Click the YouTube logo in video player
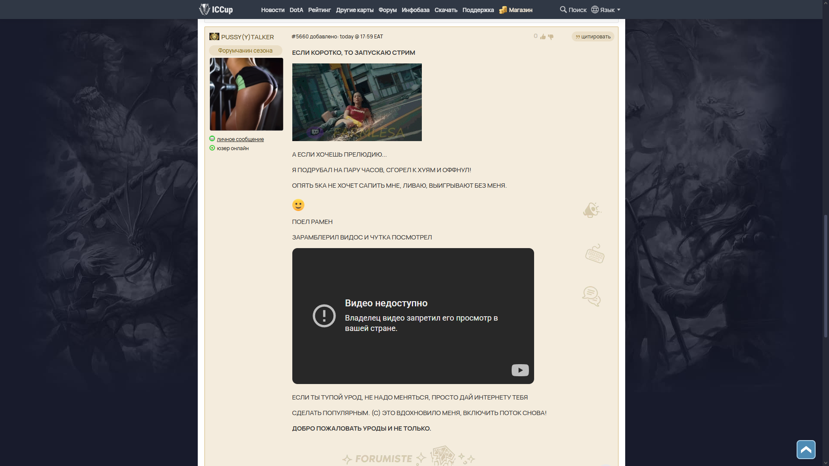The width and height of the screenshot is (829, 466). coord(520,370)
